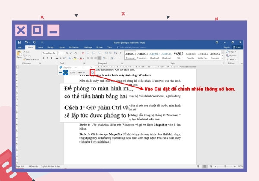The height and width of the screenshot is (181, 259).
Task: Activate Format Painter
Action: (x=32, y=59)
